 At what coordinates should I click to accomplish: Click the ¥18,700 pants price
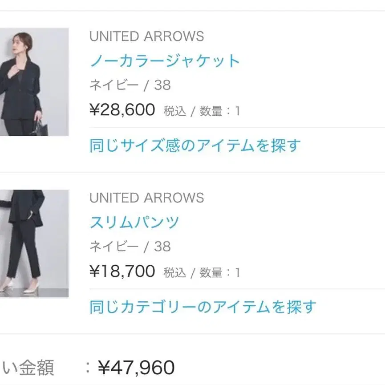pyautogui.click(x=122, y=271)
